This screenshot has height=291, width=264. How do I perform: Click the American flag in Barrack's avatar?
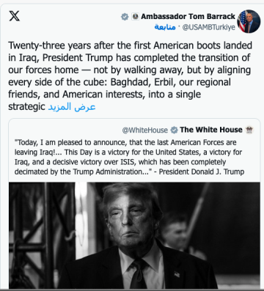(242, 21)
